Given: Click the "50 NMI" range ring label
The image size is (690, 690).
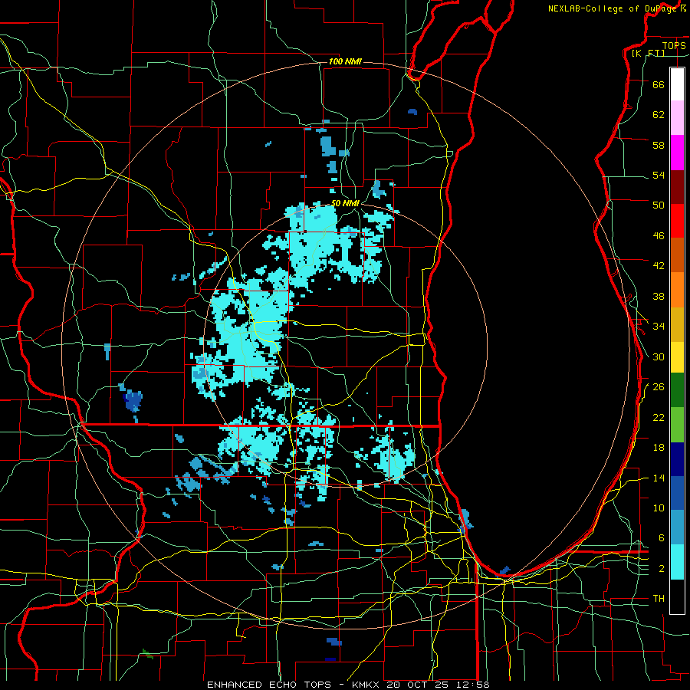Looking at the screenshot, I should [346, 203].
